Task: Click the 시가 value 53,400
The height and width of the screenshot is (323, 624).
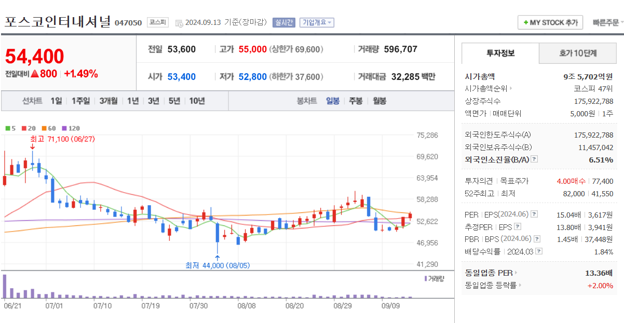Action: [182, 77]
